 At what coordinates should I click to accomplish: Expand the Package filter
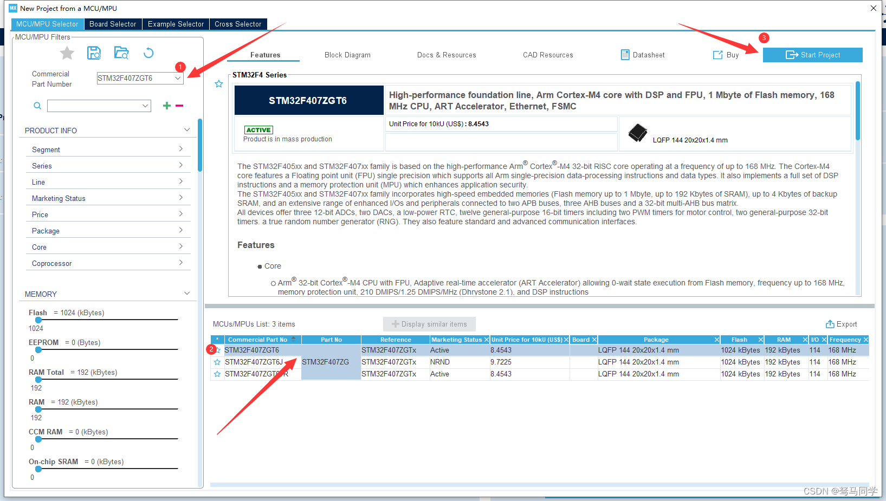click(181, 230)
